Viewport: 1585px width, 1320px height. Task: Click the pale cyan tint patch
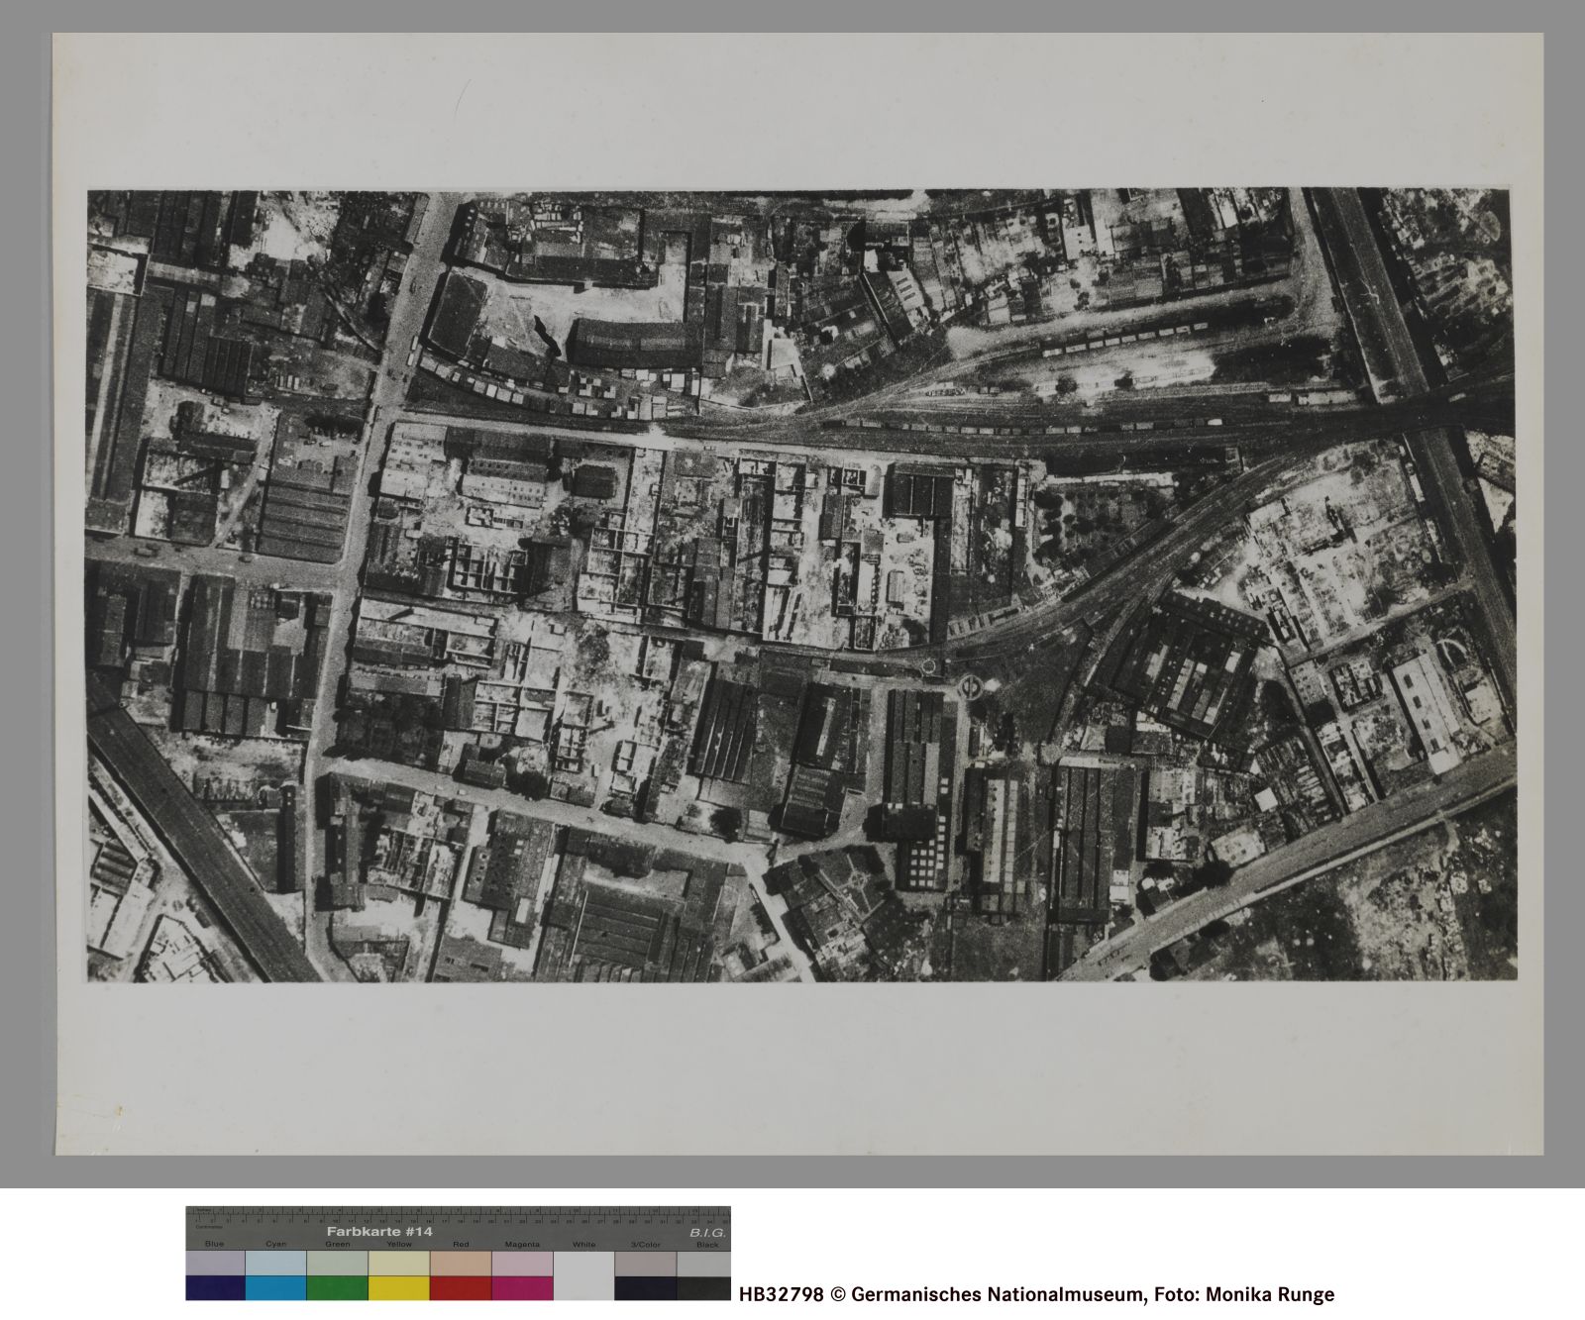click(x=275, y=1263)
